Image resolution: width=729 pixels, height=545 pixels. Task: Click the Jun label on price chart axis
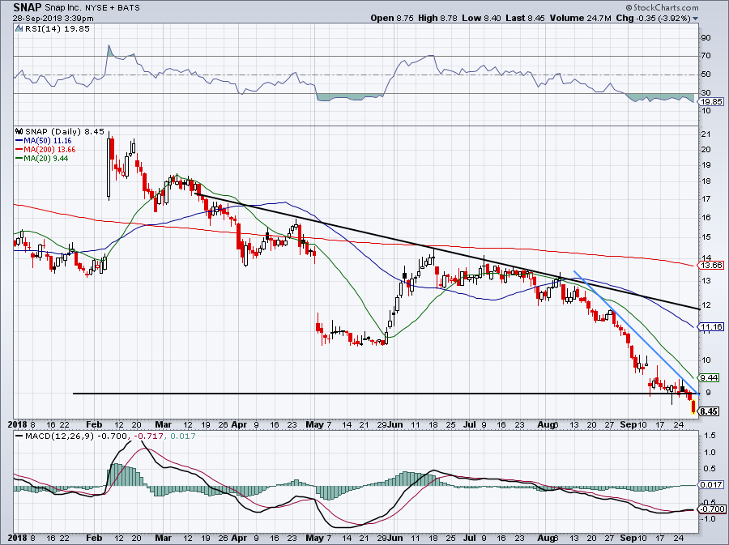[x=394, y=424]
